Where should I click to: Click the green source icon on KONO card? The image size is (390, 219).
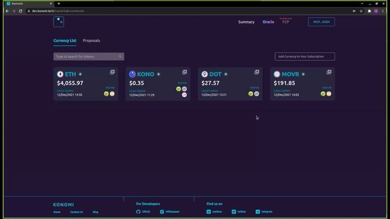(179, 89)
